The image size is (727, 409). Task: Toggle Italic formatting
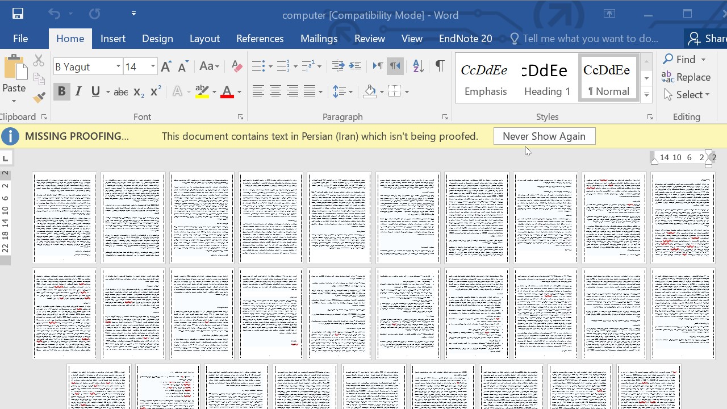click(x=78, y=91)
